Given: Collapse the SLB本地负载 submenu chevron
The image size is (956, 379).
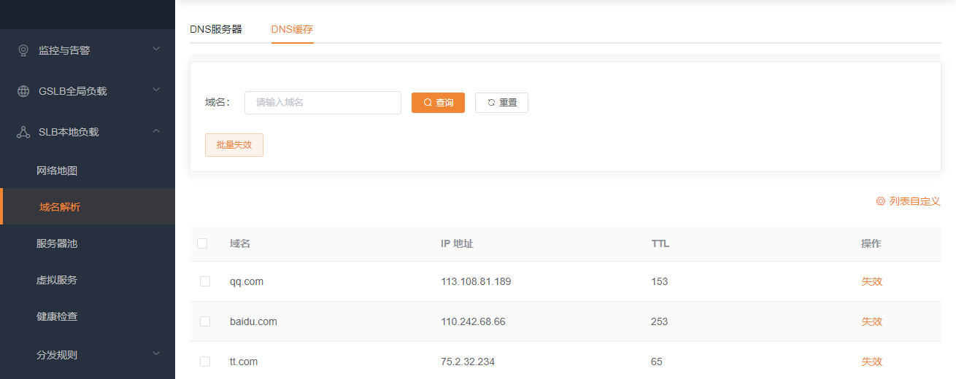Looking at the screenshot, I should click(155, 131).
